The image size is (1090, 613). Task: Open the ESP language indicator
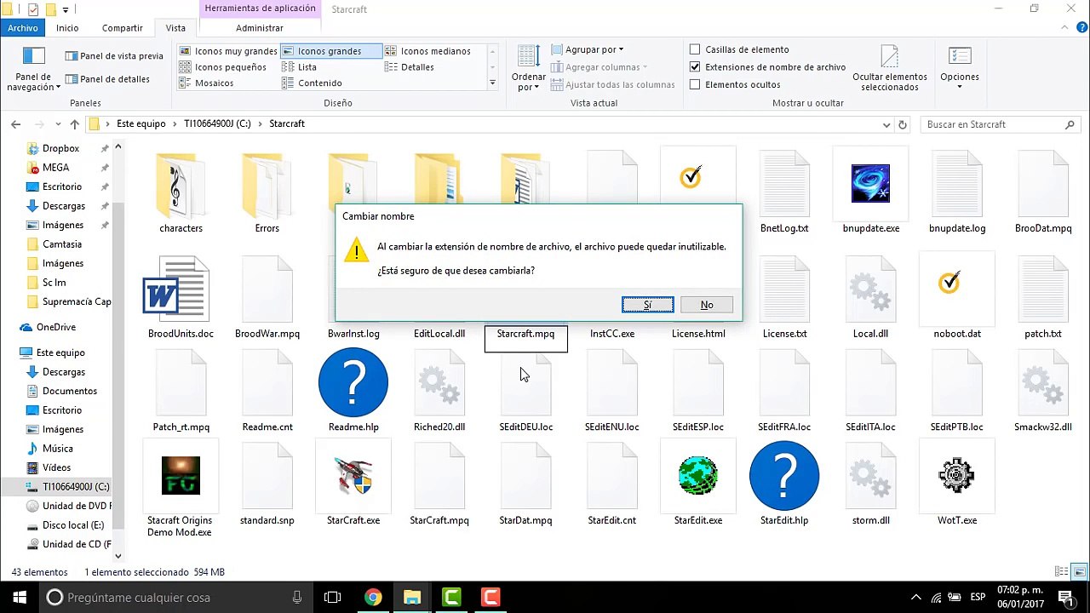pyautogui.click(x=979, y=598)
